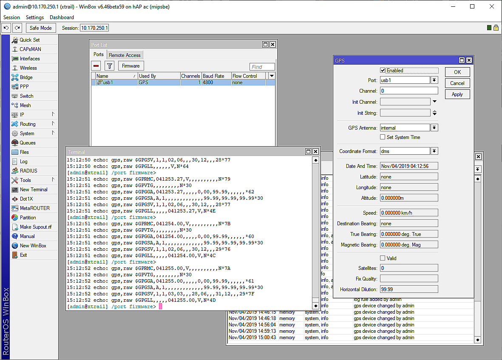Click the Latitude value field

(x=409, y=177)
